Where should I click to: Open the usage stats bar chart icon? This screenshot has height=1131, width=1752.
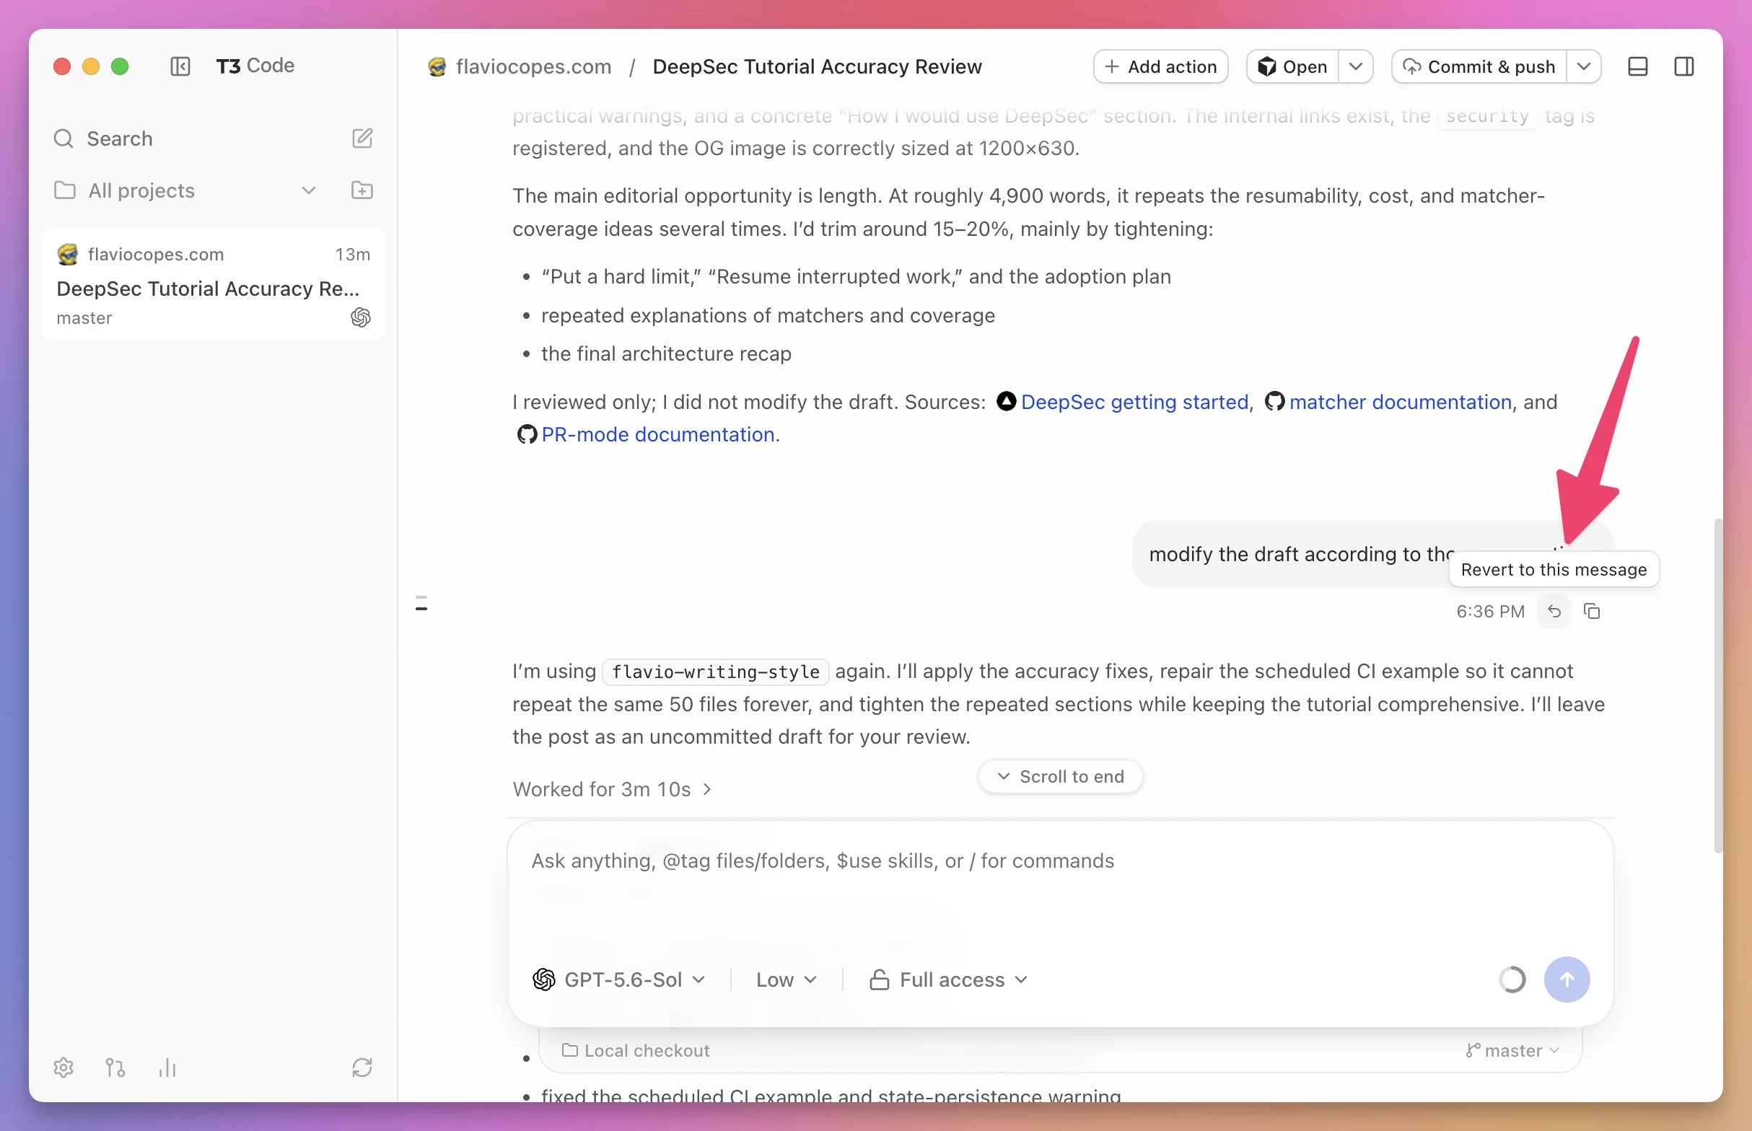pyautogui.click(x=167, y=1067)
